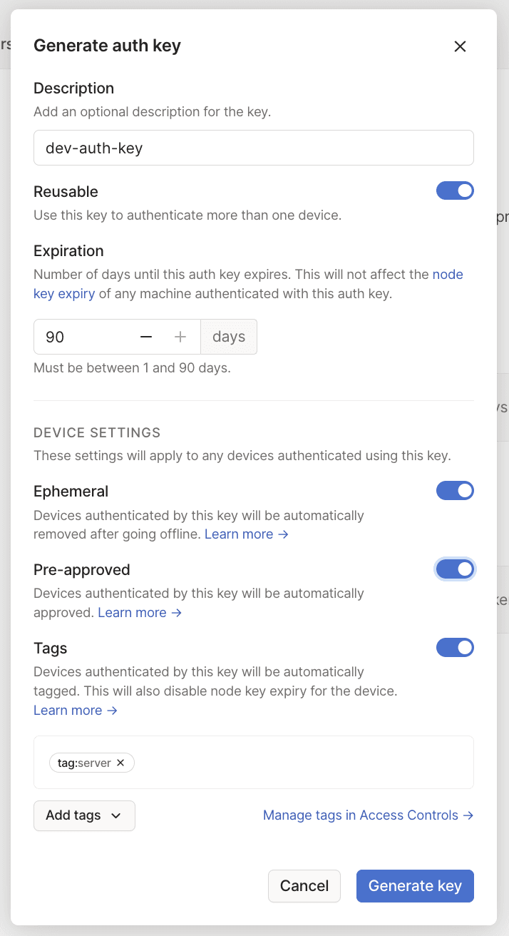Disable the Reusable toggle

[x=455, y=190]
